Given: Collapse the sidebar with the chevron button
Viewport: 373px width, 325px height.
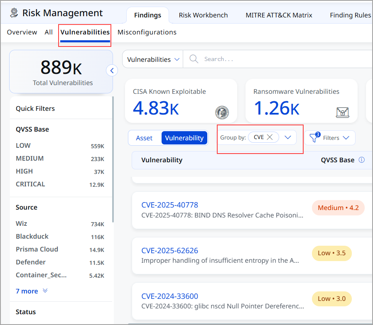Looking at the screenshot, I should click(112, 71).
